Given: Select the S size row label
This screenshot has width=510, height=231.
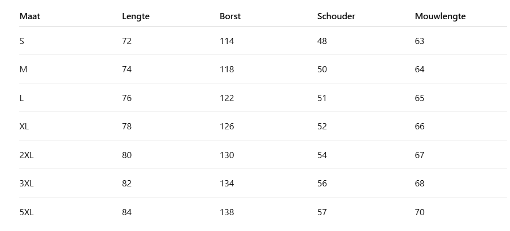Looking at the screenshot, I should 22,41.
